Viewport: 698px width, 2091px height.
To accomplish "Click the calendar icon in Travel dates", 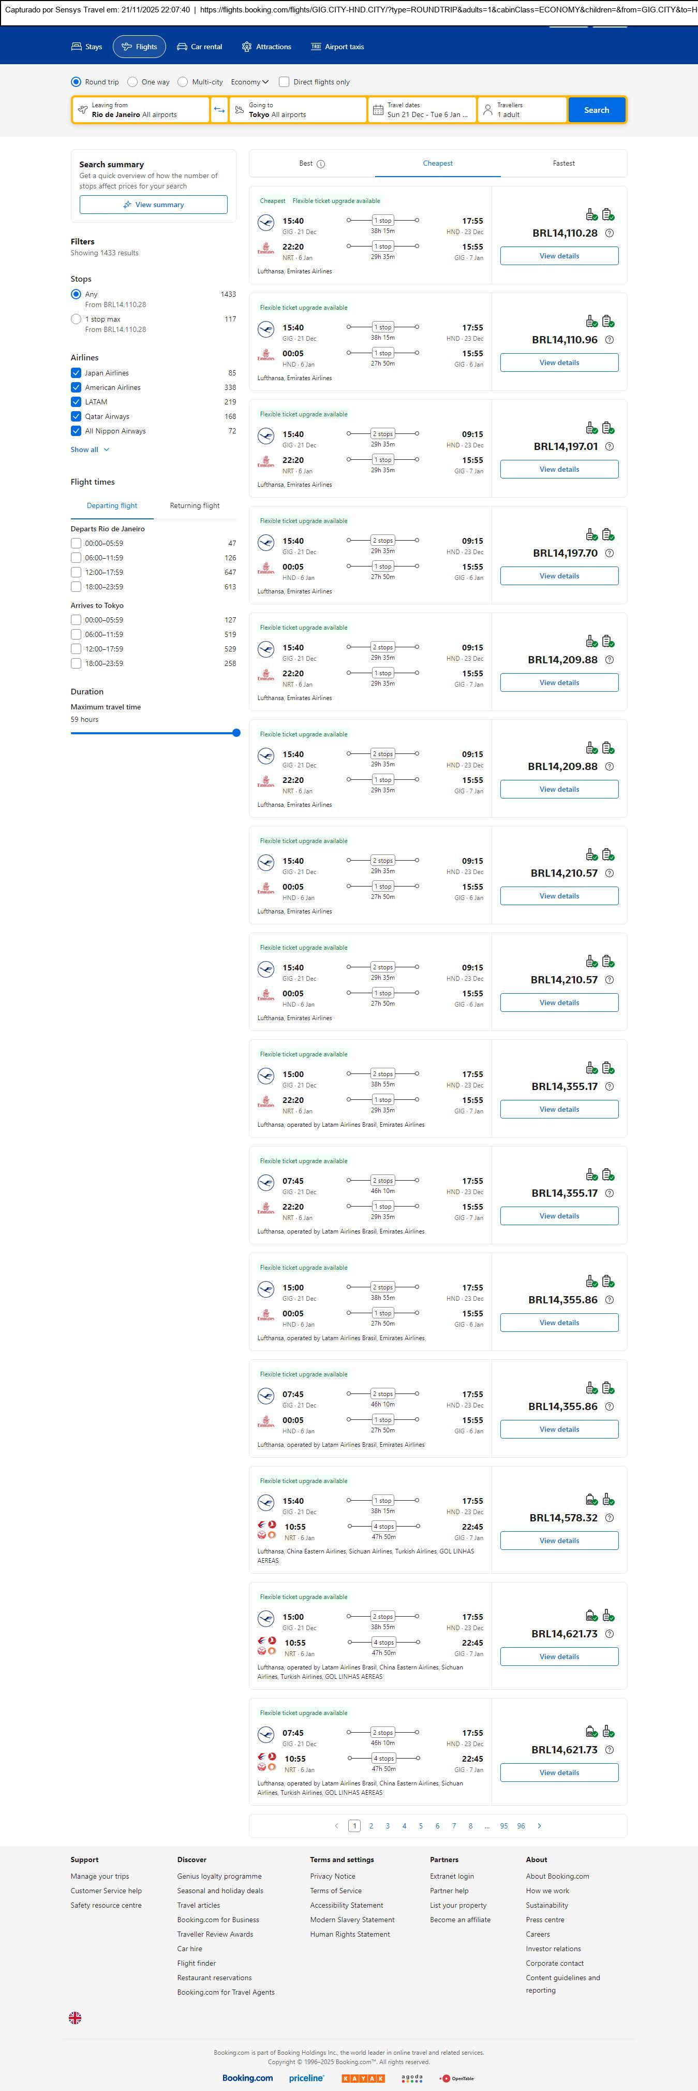I will pyautogui.click(x=378, y=110).
